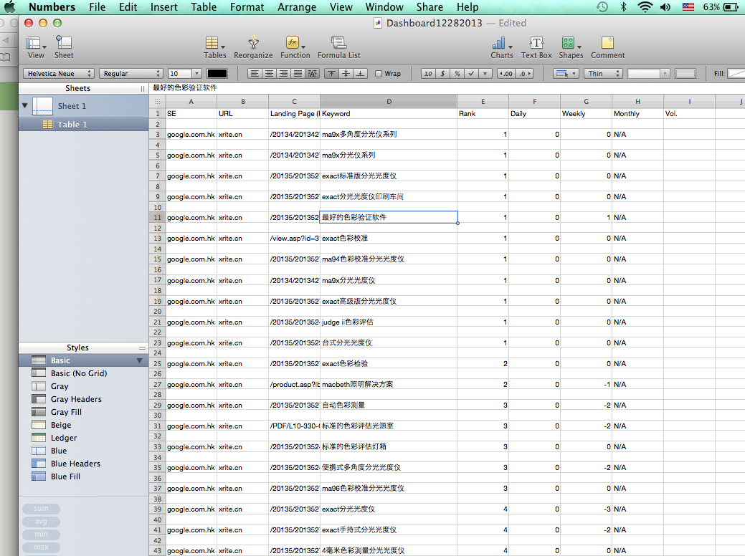Click the sum quick calculation button
Viewport: 745px width, 556px height.
click(41, 509)
